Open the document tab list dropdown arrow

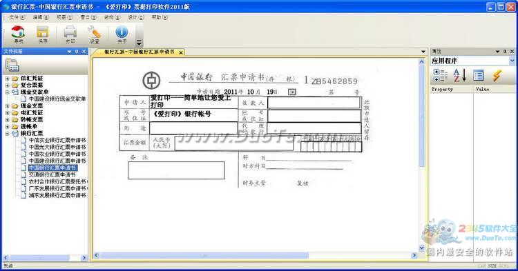423,52
